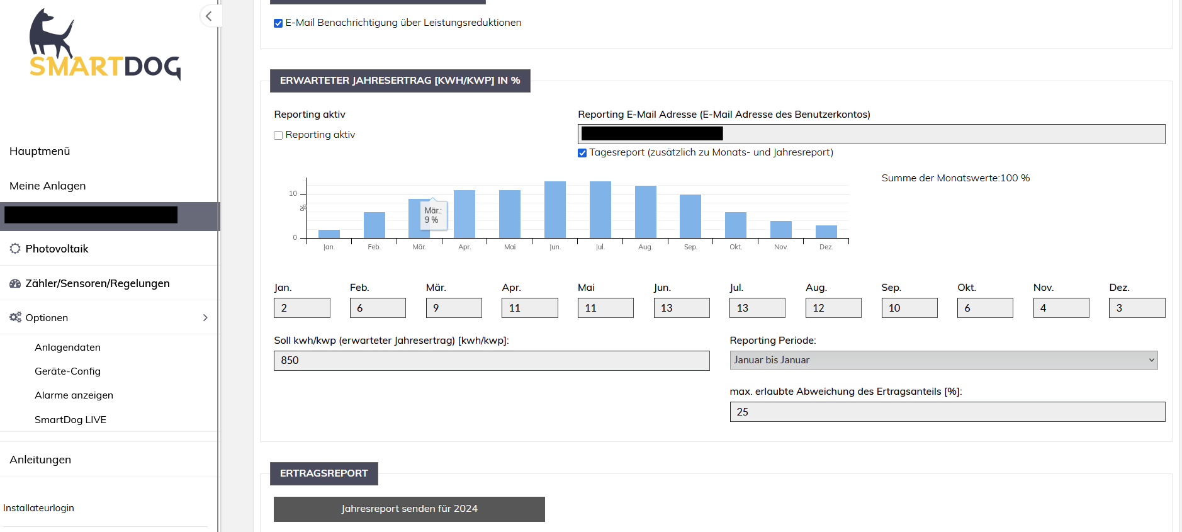Click the Zähler/Sensoren/Regelungen gauge icon

(15, 283)
